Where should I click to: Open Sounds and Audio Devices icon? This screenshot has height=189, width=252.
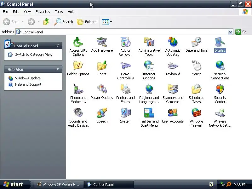tap(78, 113)
